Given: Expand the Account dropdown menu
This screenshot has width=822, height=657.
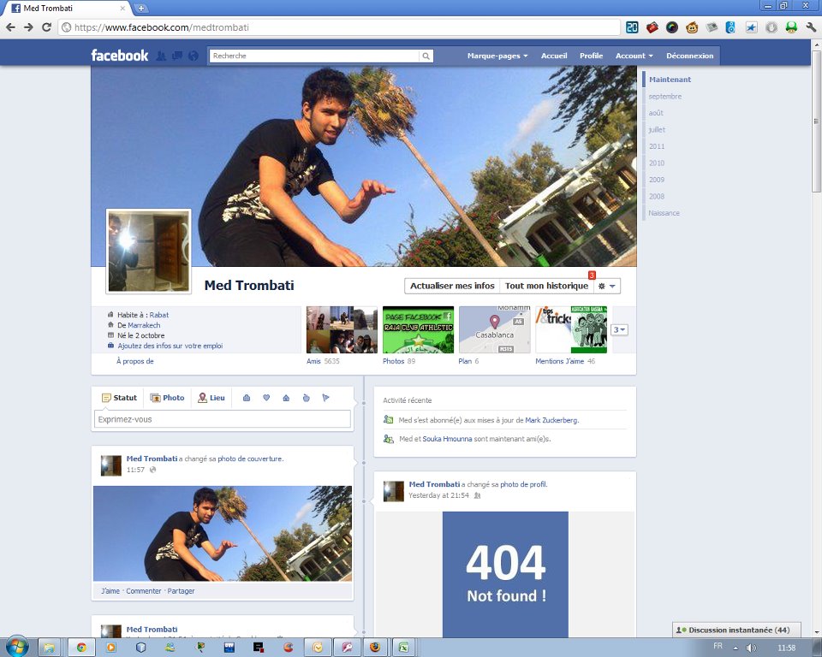Looking at the screenshot, I should tap(634, 56).
